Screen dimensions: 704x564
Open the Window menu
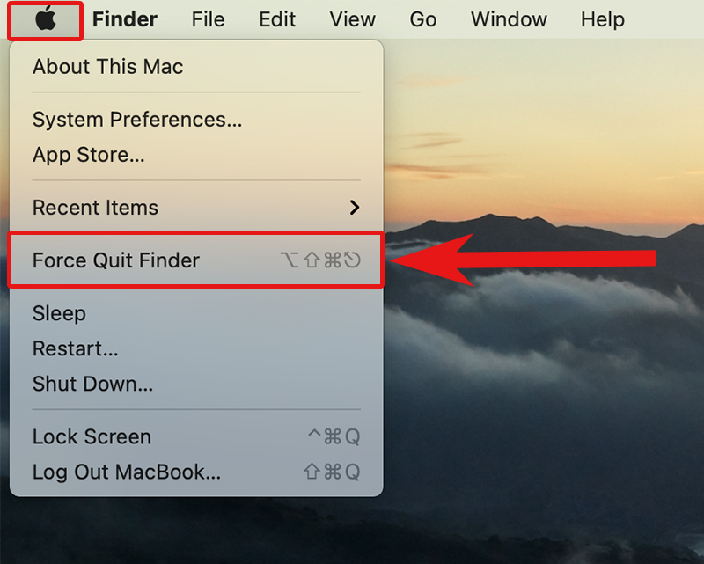tap(509, 19)
